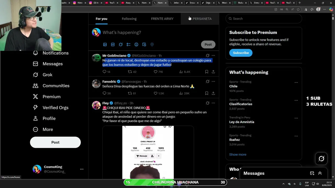This screenshot has width=335, height=188.
Task: Add a poll to new post
Action: coord(129,45)
